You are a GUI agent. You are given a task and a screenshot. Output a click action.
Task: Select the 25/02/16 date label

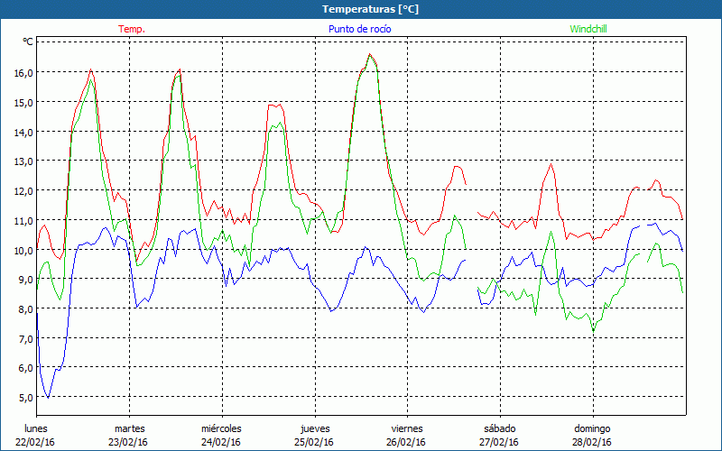pos(314,441)
